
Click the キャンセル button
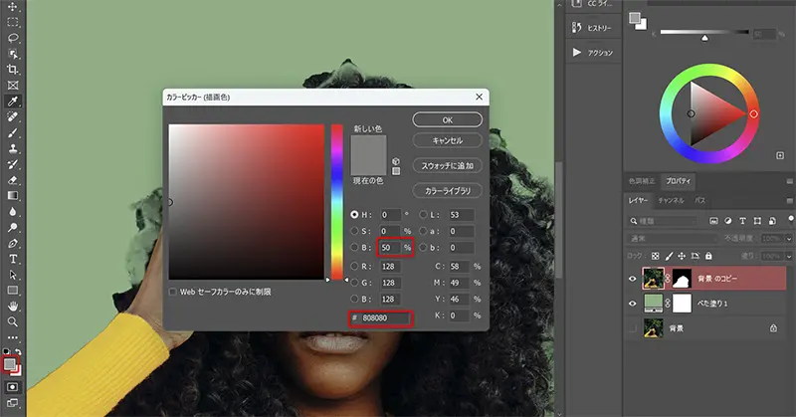[x=447, y=140]
